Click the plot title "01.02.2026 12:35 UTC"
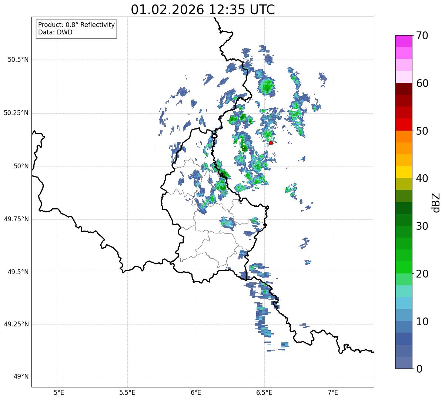 point(203,10)
